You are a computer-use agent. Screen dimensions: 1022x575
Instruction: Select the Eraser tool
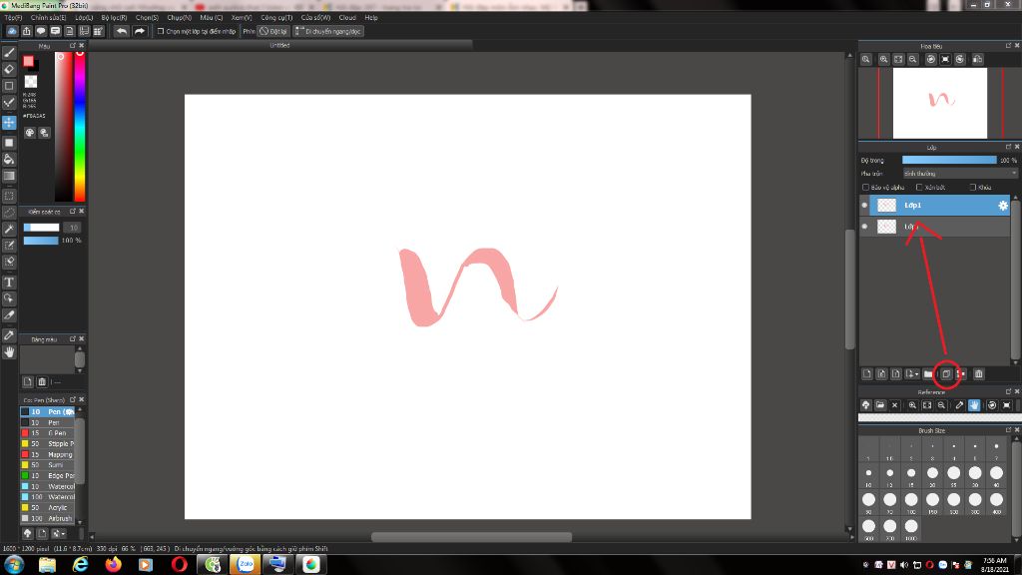pos(9,69)
